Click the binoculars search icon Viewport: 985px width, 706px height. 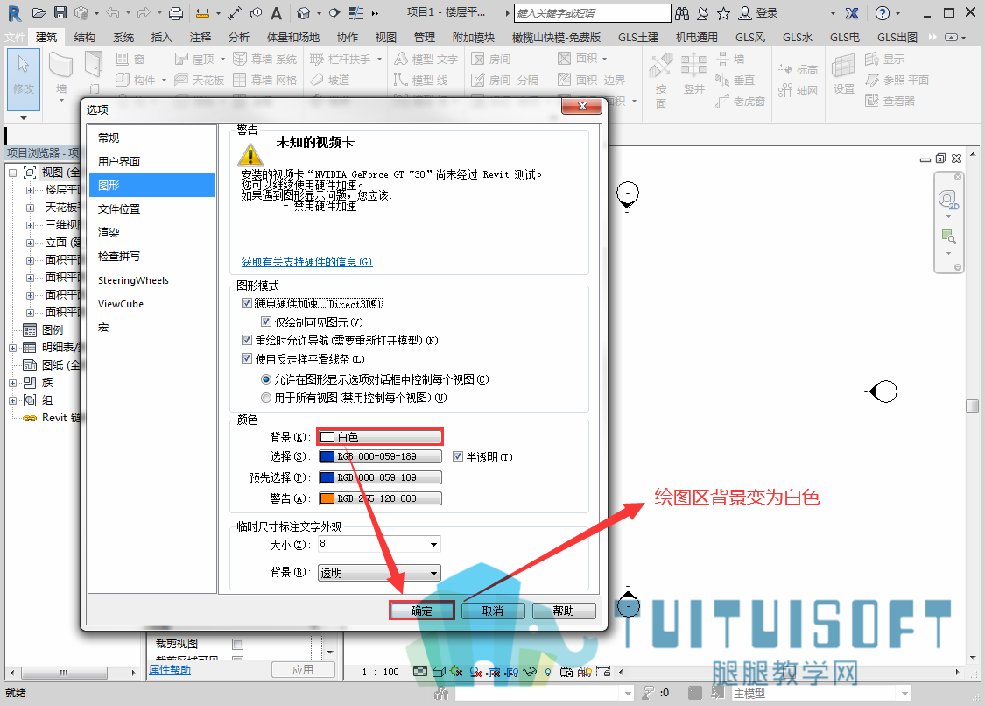pyautogui.click(x=681, y=12)
